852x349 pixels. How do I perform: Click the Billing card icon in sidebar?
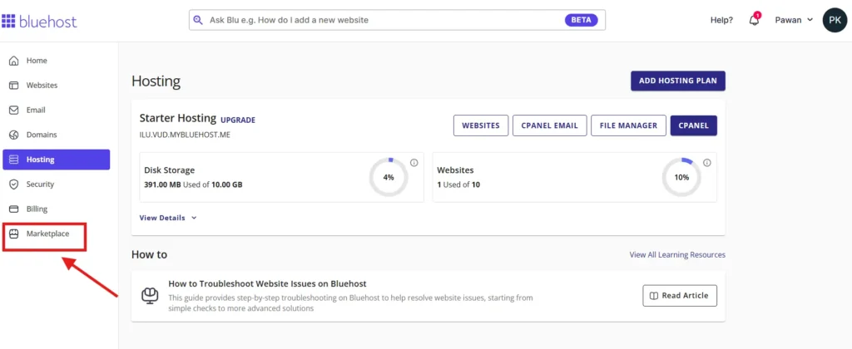pyautogui.click(x=15, y=209)
